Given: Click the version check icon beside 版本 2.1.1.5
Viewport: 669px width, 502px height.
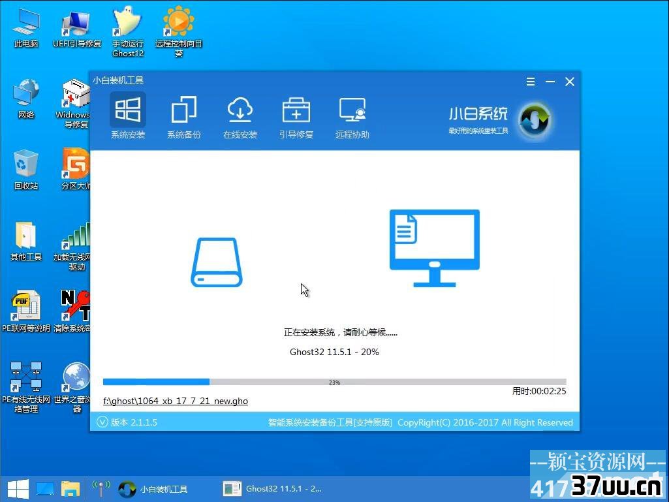Looking at the screenshot, I should pos(102,422).
